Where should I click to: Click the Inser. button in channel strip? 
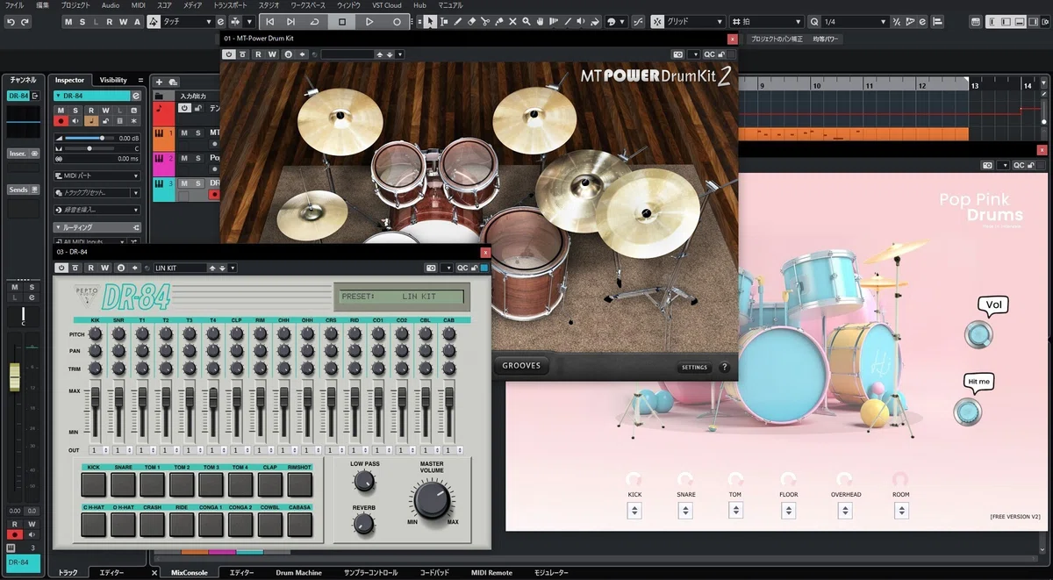coord(23,153)
